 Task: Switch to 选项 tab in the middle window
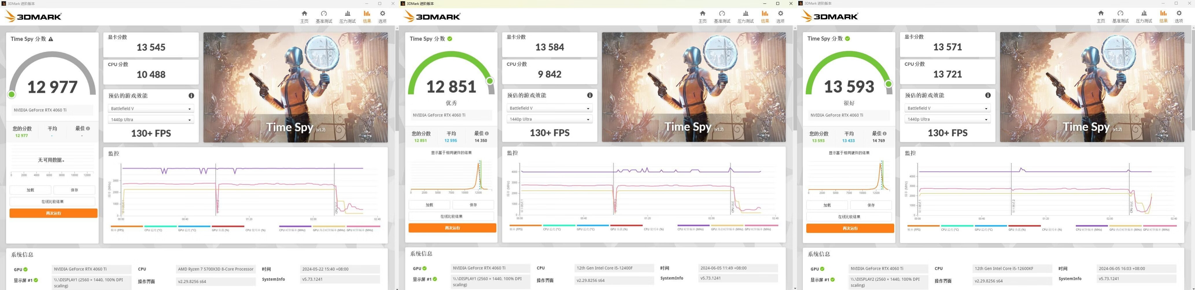pyautogui.click(x=780, y=16)
